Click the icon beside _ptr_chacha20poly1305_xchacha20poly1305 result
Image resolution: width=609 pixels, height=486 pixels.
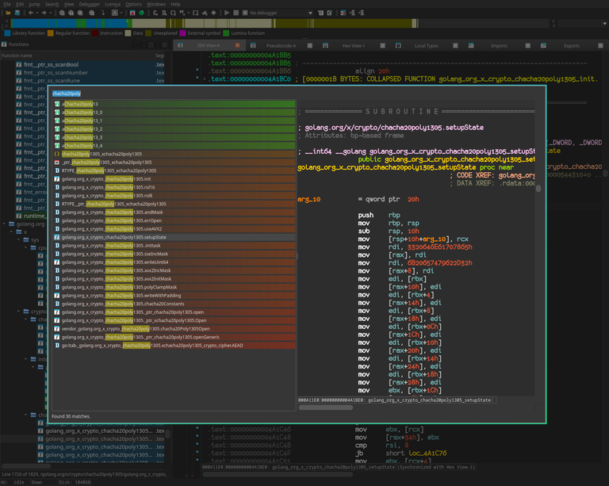coord(57,163)
